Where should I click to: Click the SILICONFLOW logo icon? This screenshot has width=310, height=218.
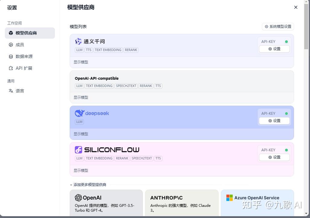(78, 149)
